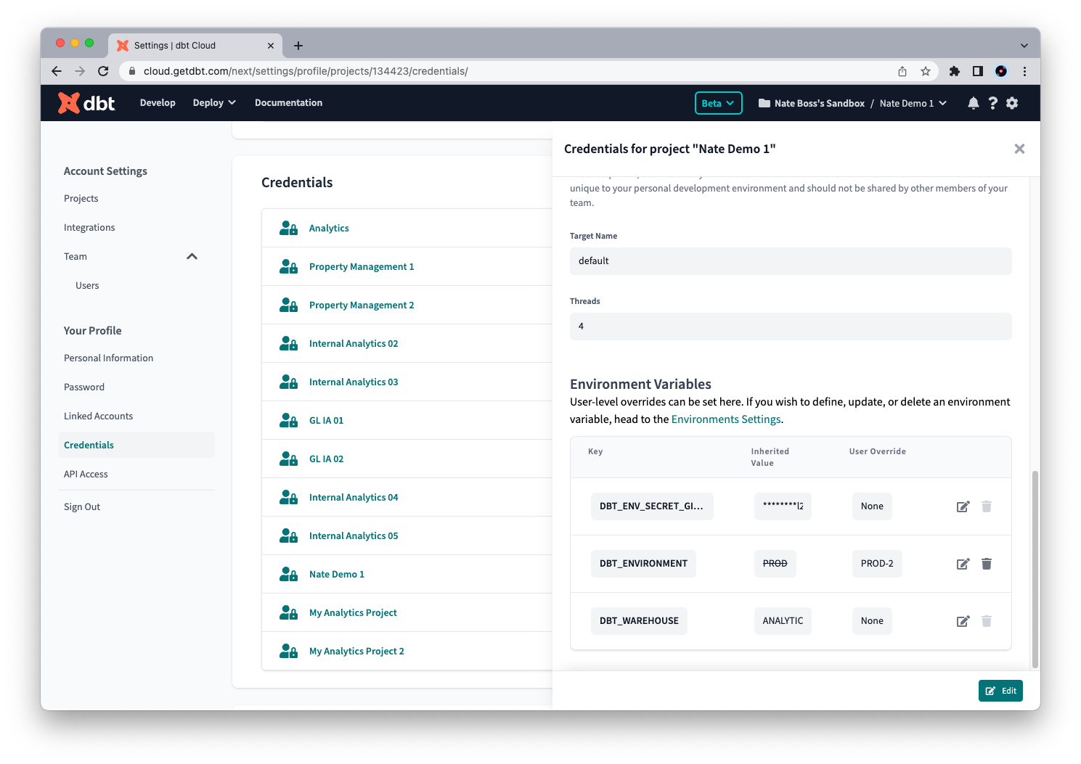
Task: Open the Beta version dropdown
Action: pyautogui.click(x=718, y=103)
